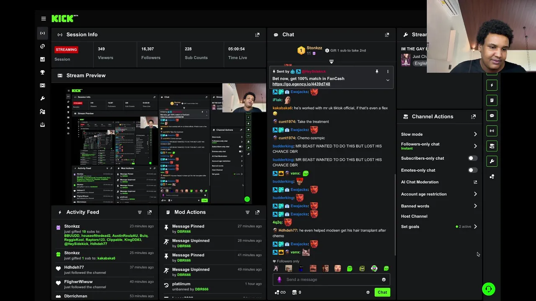Open pinned message three-dot options
The image size is (536, 301).
(388, 71)
